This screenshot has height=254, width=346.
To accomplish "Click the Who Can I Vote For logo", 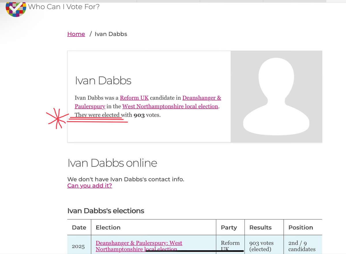I will (x=16, y=9).
